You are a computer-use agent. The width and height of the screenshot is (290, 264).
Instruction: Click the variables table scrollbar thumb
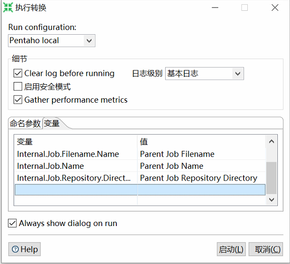click(272, 178)
